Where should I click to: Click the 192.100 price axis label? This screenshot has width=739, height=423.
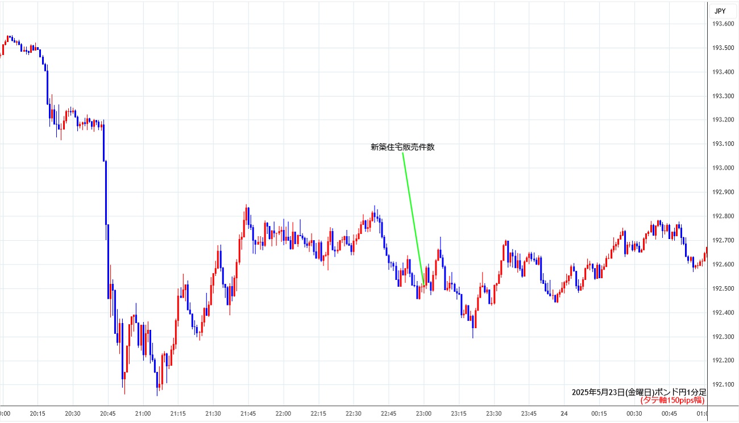coord(723,385)
